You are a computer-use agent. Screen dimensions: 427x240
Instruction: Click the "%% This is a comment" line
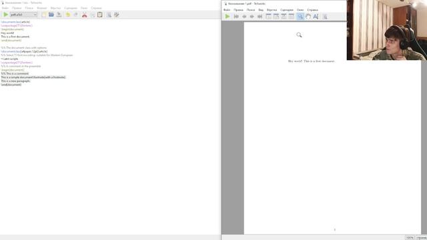coord(15,73)
